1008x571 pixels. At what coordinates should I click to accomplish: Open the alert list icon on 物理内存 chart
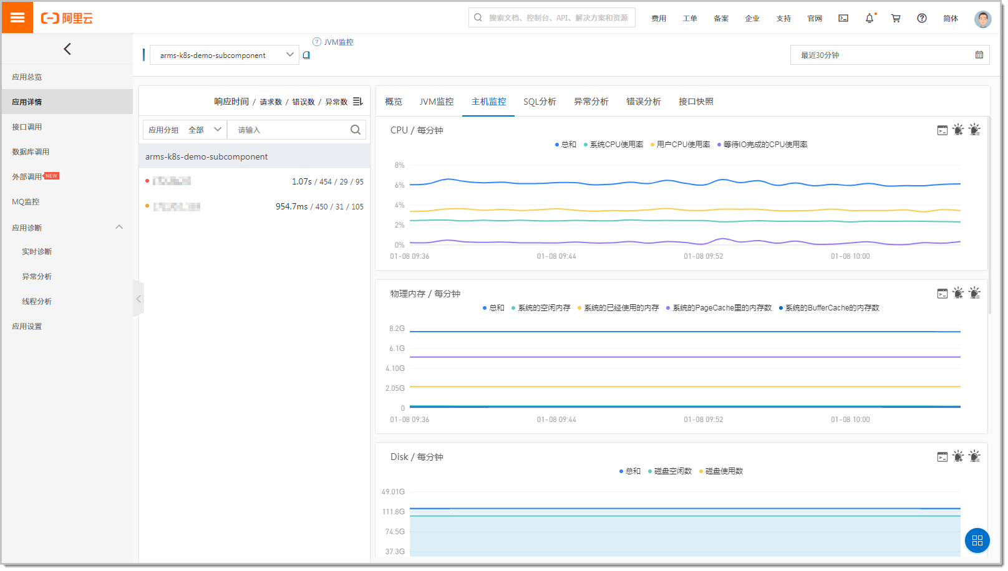(974, 293)
